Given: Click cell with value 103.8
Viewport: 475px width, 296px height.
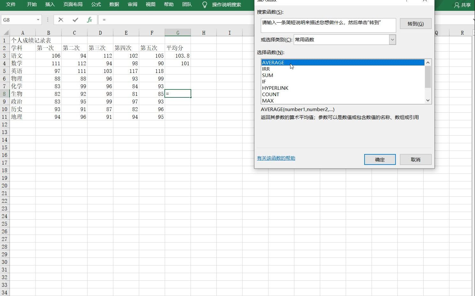Looking at the screenshot, I should (x=178, y=56).
